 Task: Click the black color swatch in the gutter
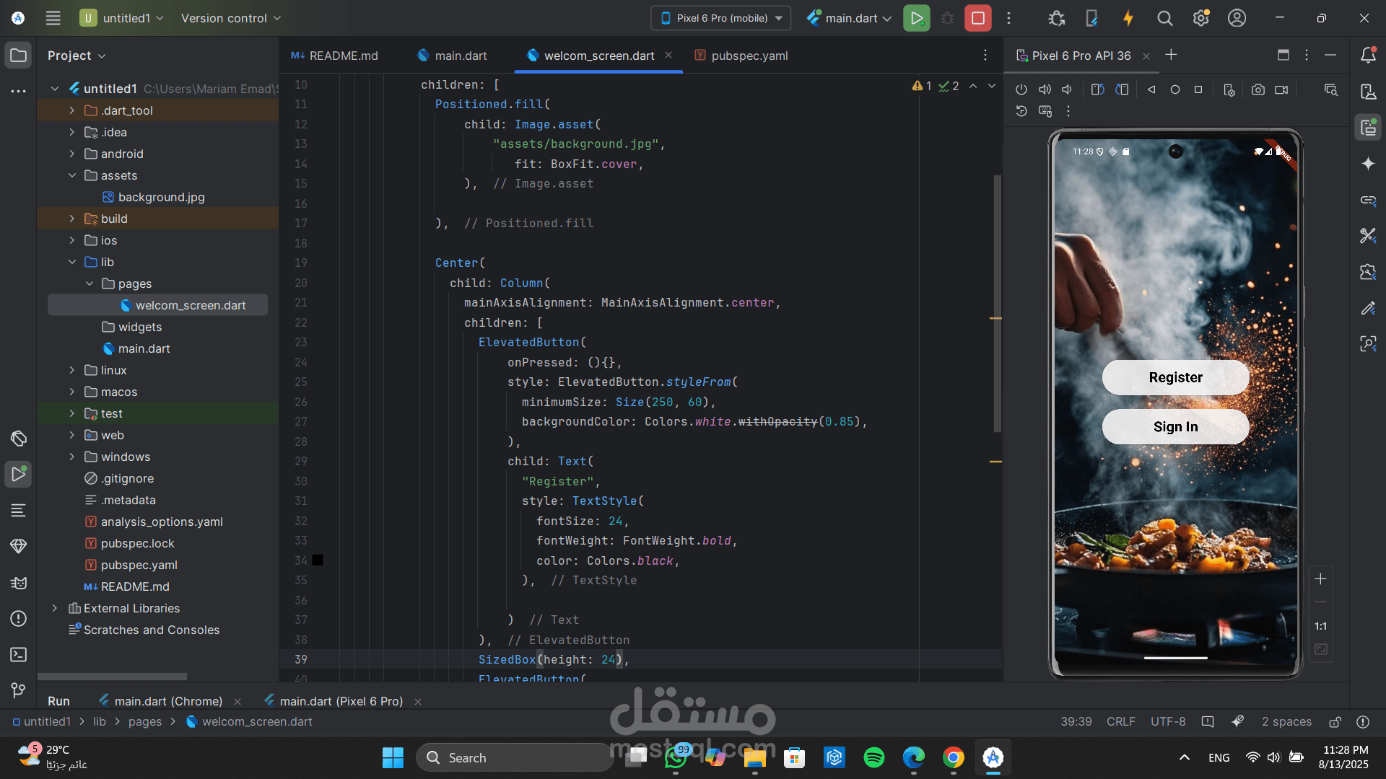(x=318, y=560)
